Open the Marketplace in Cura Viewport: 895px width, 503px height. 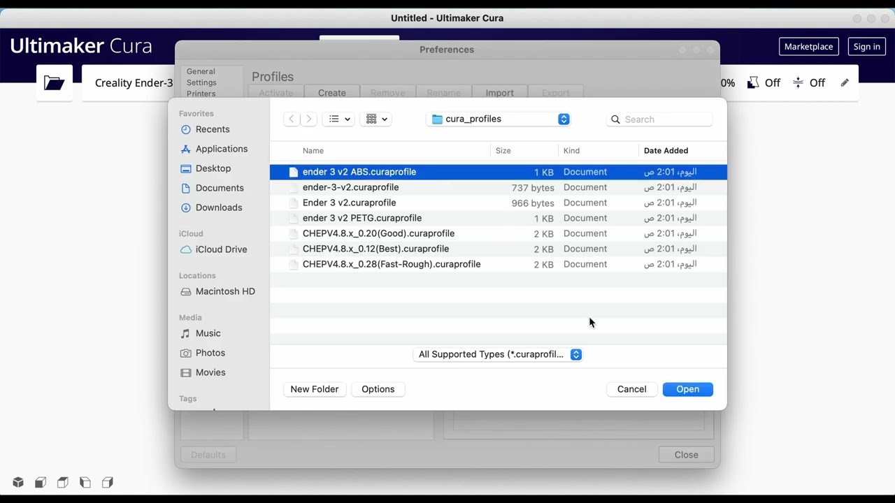click(x=808, y=47)
